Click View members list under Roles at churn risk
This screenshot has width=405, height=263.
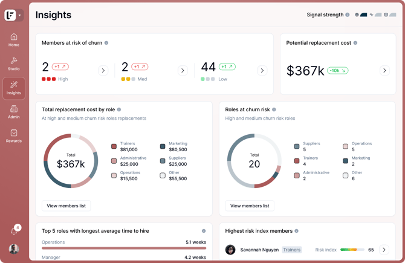click(250, 206)
